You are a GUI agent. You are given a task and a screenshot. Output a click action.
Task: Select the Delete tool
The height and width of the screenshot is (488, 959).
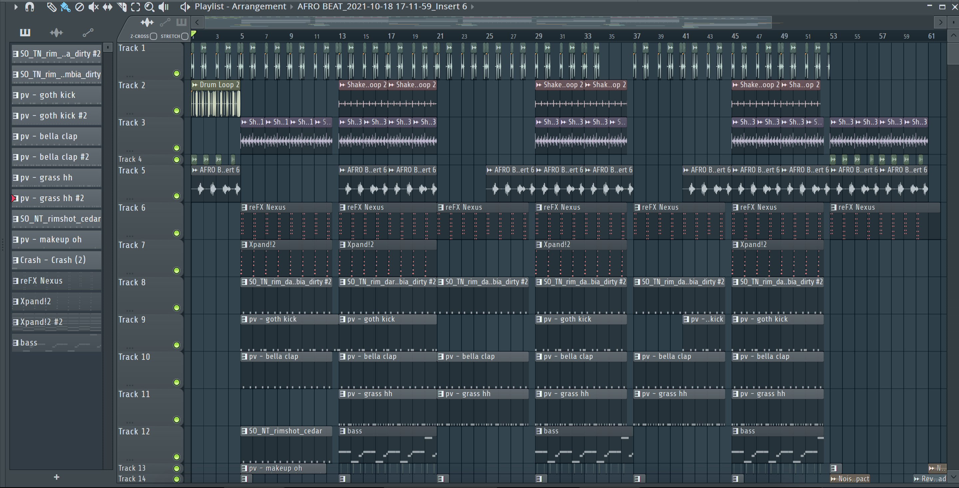tap(79, 6)
